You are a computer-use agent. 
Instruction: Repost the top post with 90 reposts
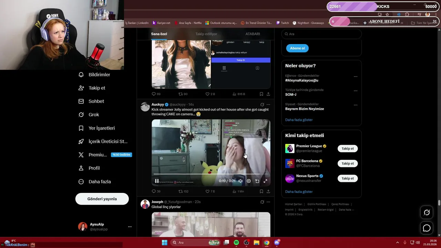tap(183, 94)
